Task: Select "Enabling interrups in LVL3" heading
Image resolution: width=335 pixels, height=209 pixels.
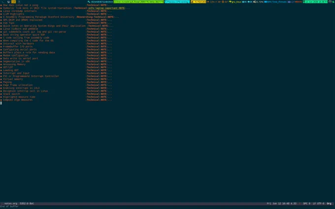Action: coord(21,88)
